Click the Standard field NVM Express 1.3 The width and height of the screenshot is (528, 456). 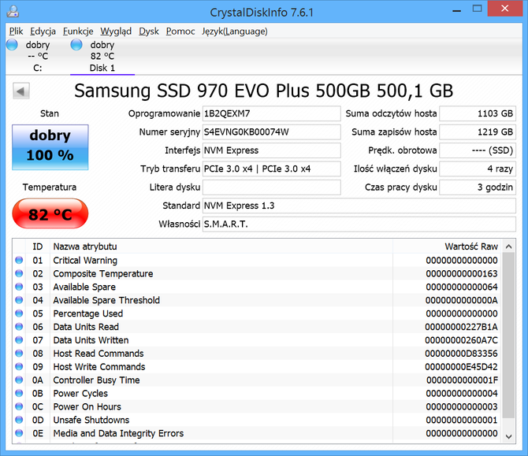tap(359, 206)
